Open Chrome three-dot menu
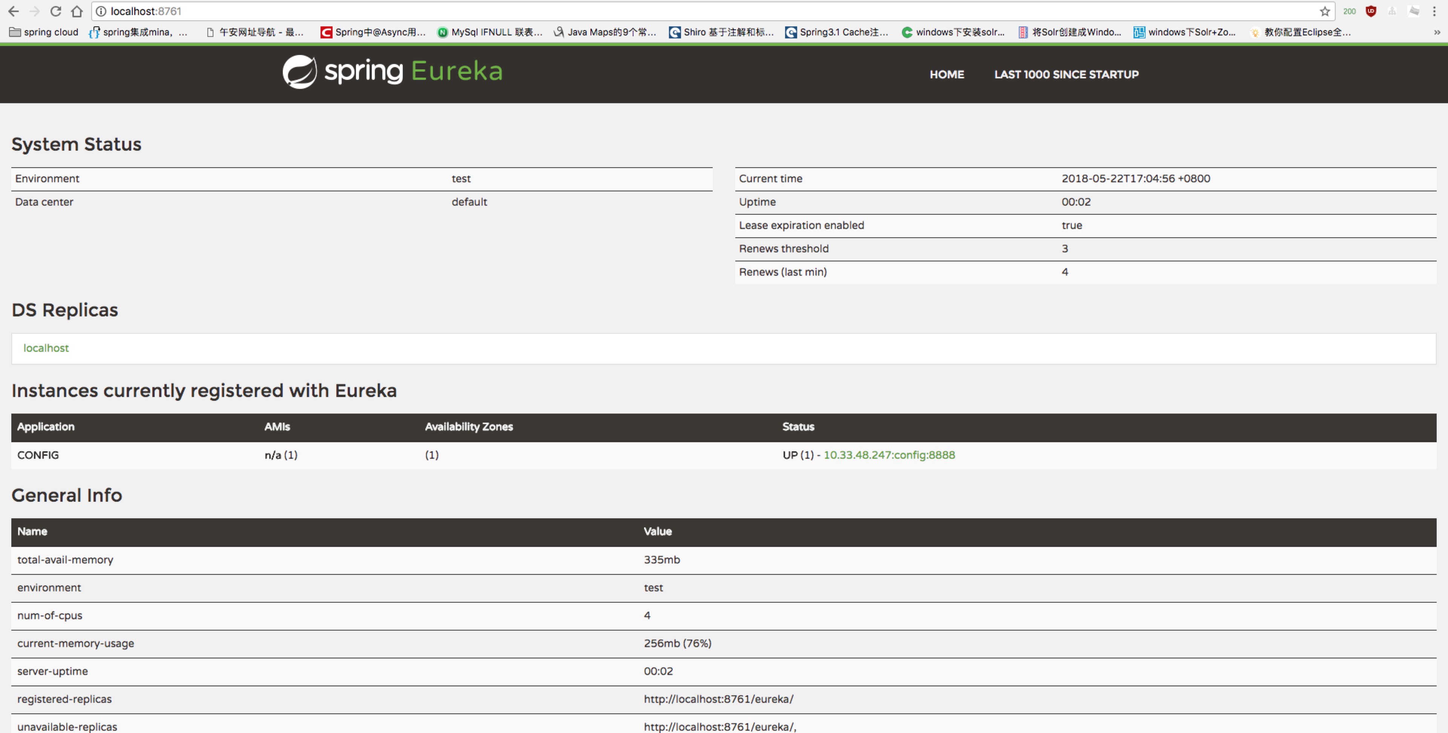 click(1434, 11)
